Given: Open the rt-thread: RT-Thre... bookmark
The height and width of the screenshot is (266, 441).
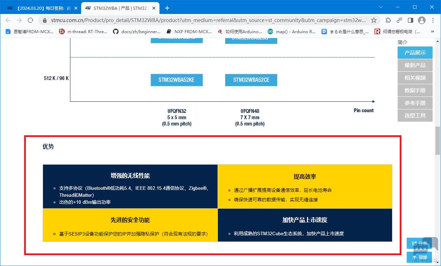Looking at the screenshot, I should click(x=84, y=31).
